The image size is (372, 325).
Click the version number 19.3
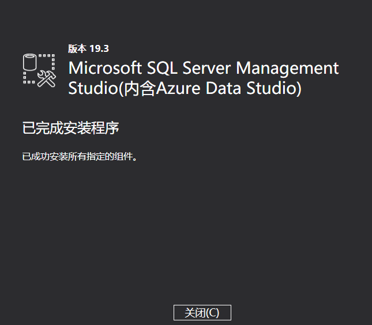tap(99, 48)
